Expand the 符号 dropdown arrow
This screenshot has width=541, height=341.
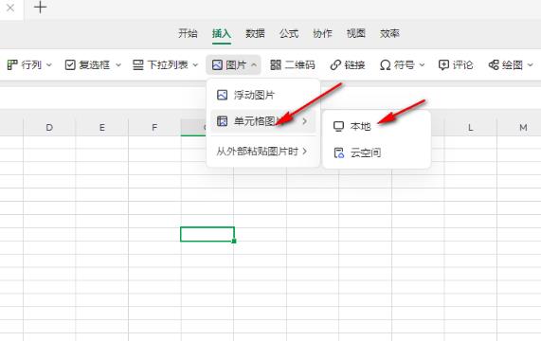422,64
